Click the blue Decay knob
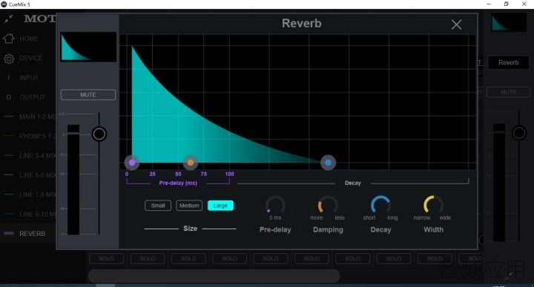This screenshot has height=287, width=534. pos(380,204)
